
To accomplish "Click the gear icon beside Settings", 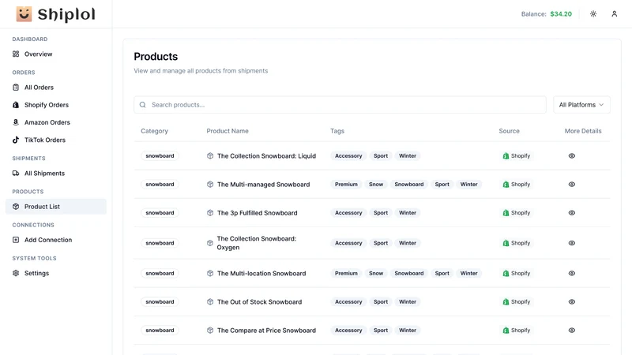I will click(x=16, y=273).
